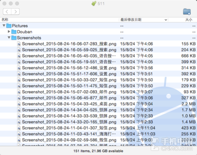Screen dimensions: 197x155
Task: Select file name Screenshot_2015-08-24-11-03-43-141
Action: [69, 134]
